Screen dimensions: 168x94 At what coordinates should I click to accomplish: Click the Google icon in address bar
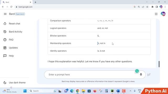pyautogui.click(x=135, y=7)
